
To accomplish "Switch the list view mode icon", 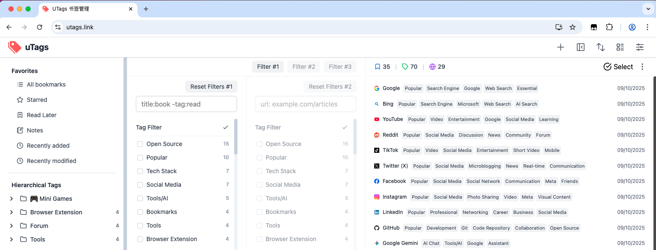I will (x=620, y=48).
